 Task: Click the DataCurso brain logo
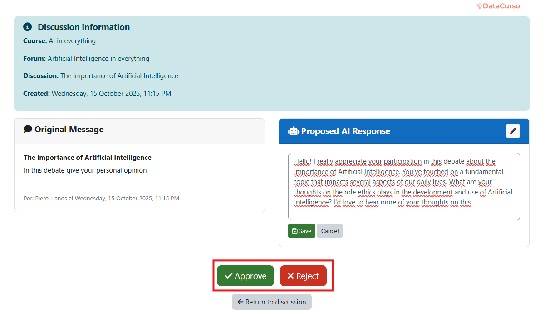tap(479, 6)
